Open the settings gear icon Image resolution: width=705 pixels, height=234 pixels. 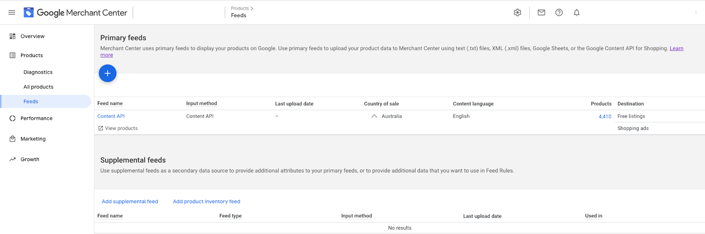tap(517, 13)
